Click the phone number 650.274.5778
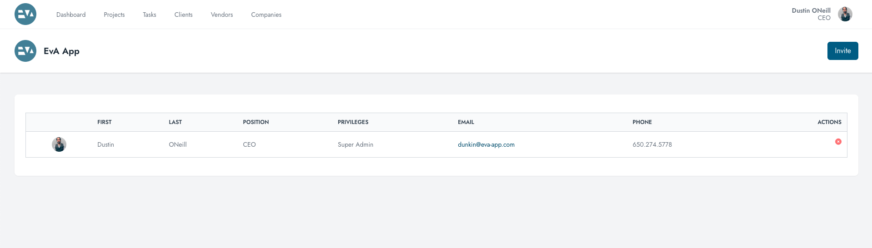Screen dimensions: 872x248 652,144
